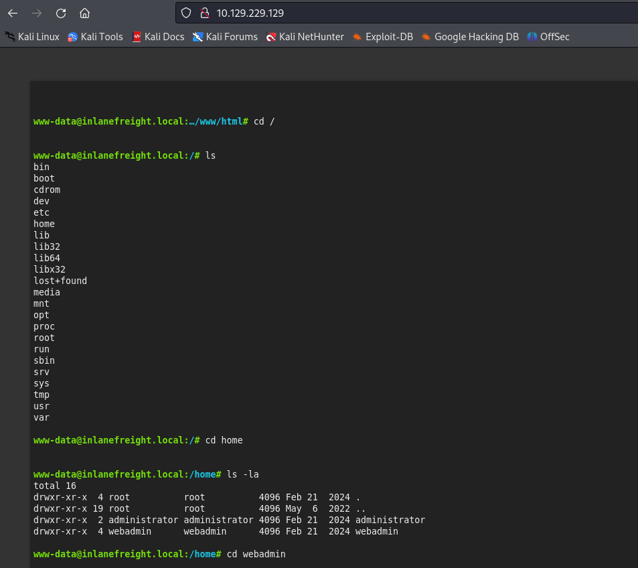
Task: Open the Google Hacking DB bookmark
Action: pos(469,37)
